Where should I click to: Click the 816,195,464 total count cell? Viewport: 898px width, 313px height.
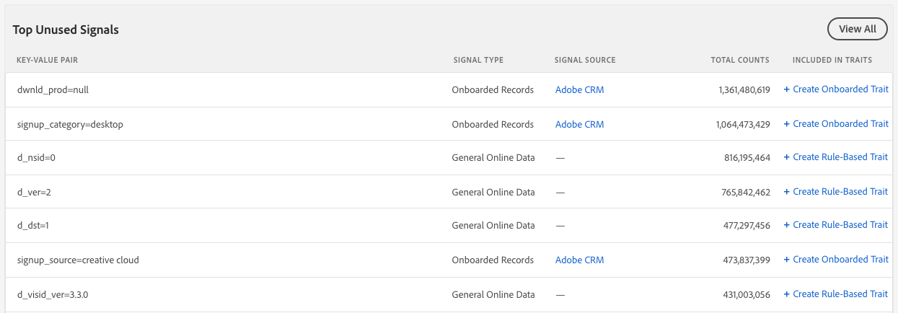(x=747, y=157)
